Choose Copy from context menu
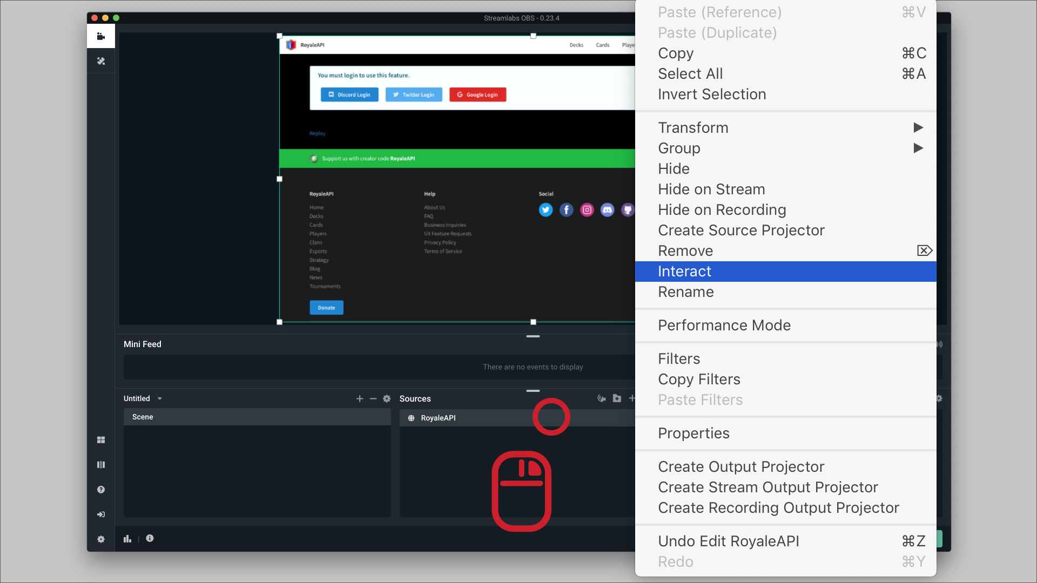1037x583 pixels. click(x=786, y=53)
